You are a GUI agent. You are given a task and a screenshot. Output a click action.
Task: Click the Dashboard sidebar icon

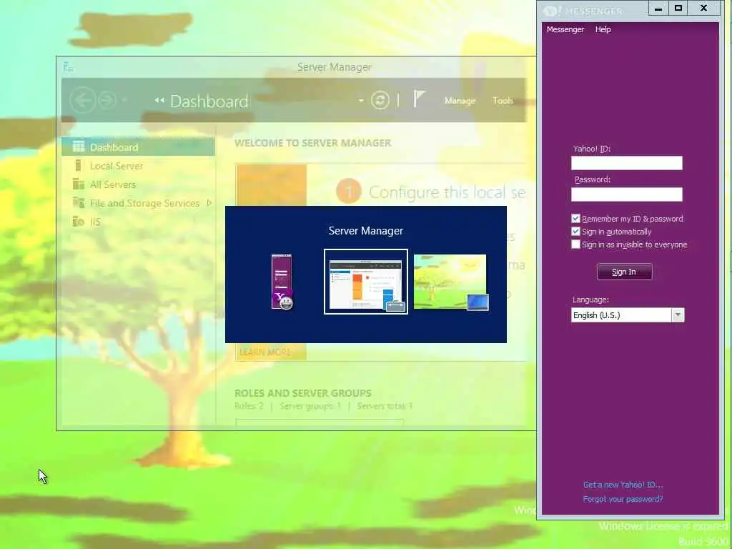[x=79, y=147]
